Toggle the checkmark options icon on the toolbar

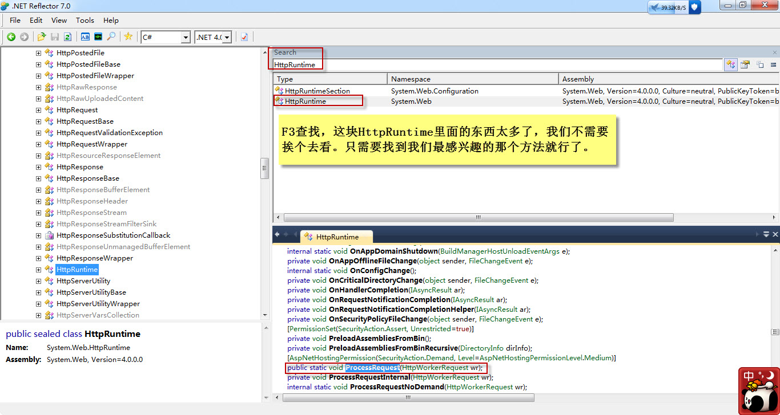[243, 36]
